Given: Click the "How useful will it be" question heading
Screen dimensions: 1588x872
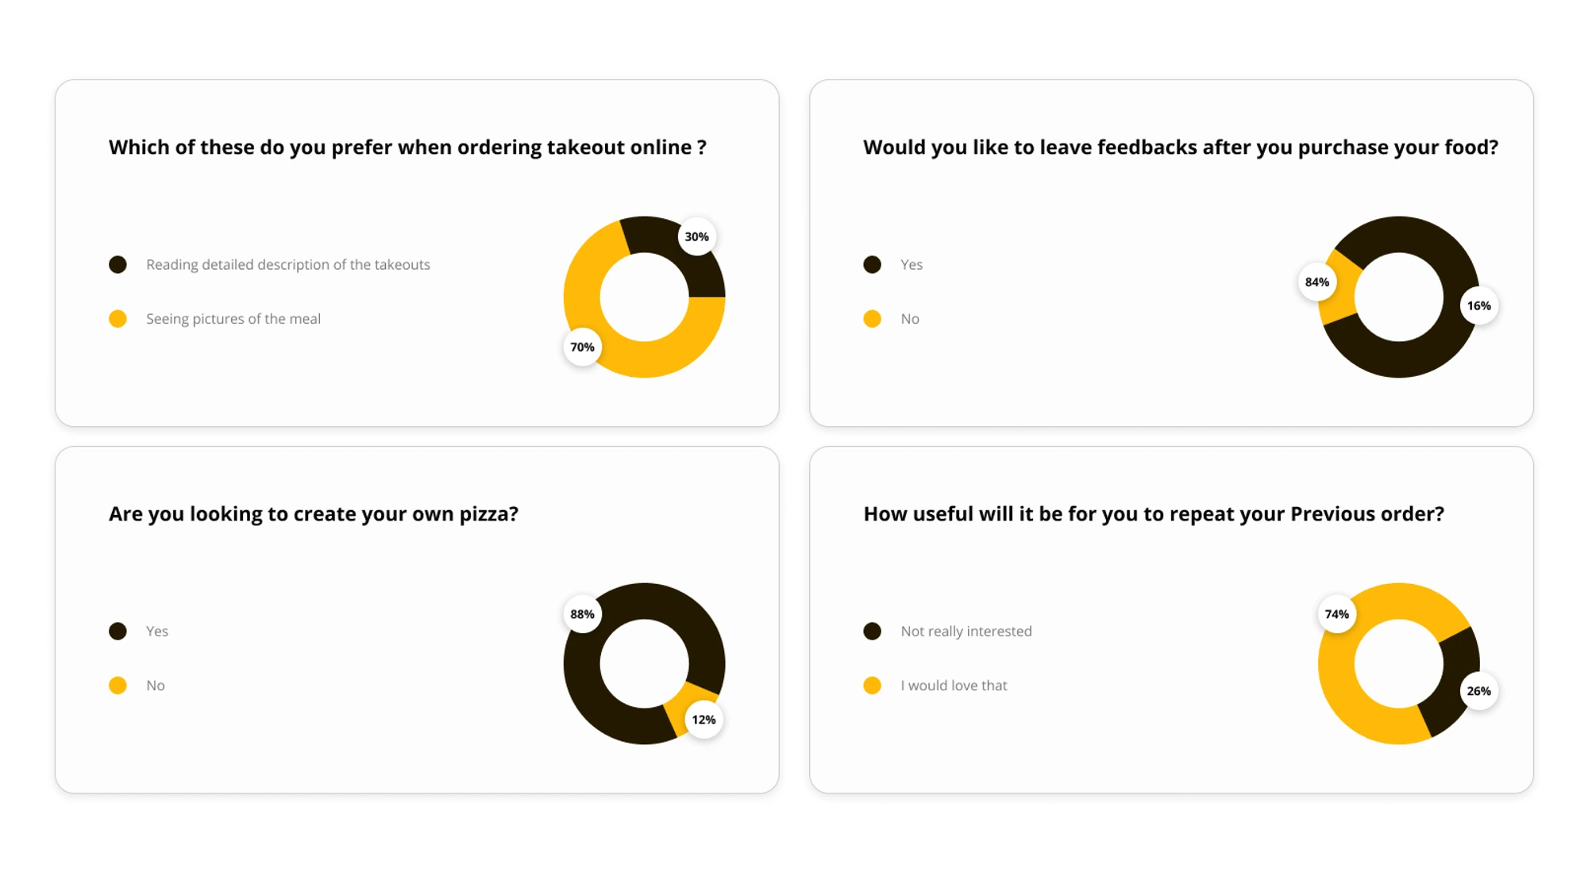Looking at the screenshot, I should coord(1154,514).
